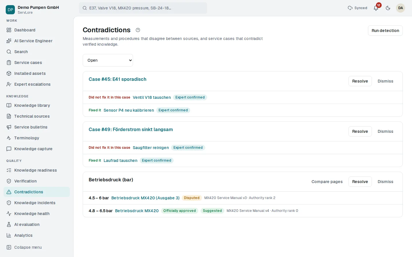Dismiss the Betriebsdruck (bar) contradiction
Image resolution: width=412 pixels, height=257 pixels.
tap(385, 182)
